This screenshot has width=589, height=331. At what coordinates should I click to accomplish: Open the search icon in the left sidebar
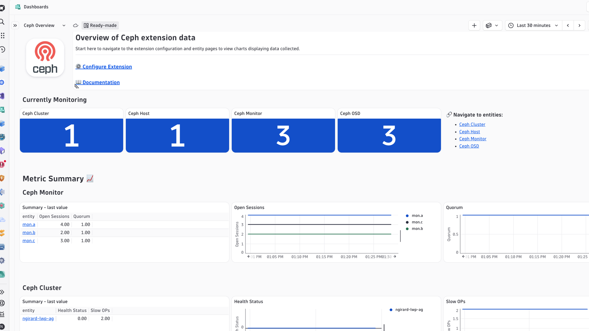point(2,22)
